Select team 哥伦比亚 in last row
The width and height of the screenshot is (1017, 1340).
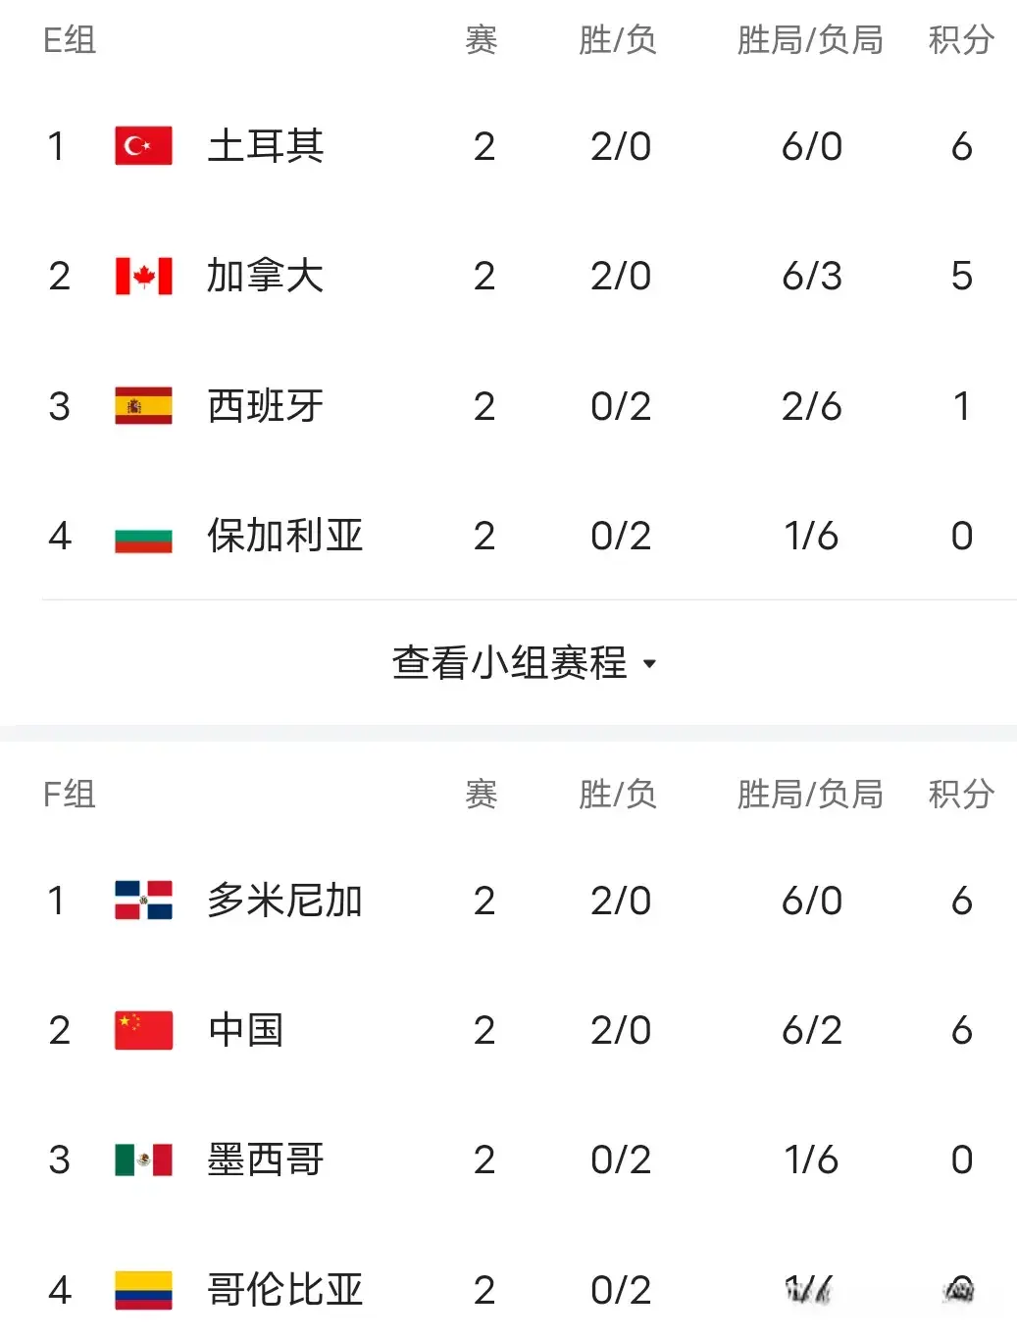click(x=284, y=1290)
